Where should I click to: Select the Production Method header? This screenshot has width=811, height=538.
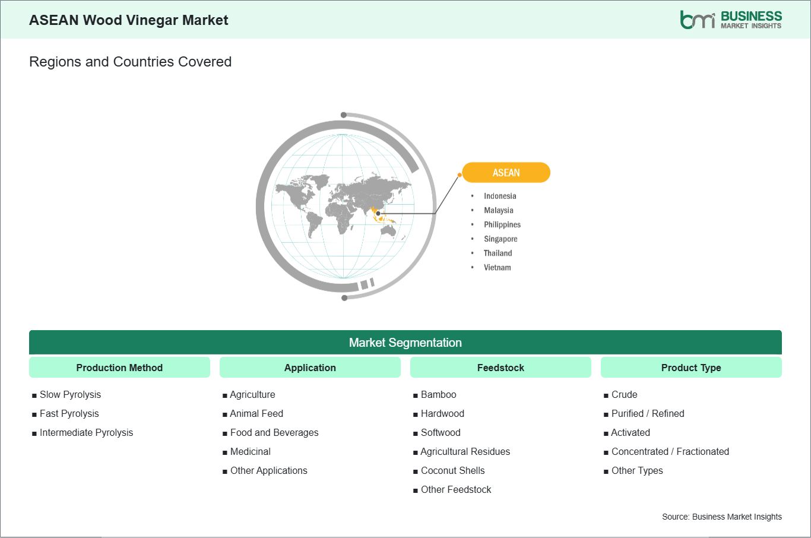(119, 368)
